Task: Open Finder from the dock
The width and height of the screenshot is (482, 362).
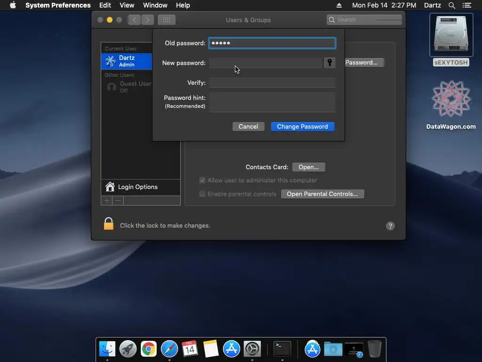Action: tap(107, 349)
